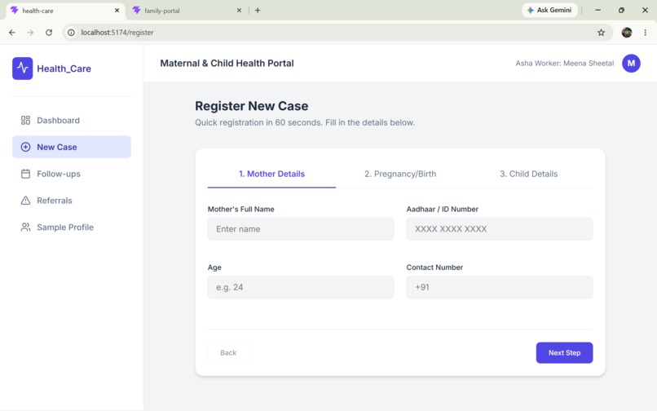This screenshot has width=657, height=411.
Task: Click the Health_Care brand name
Action: coord(64,68)
